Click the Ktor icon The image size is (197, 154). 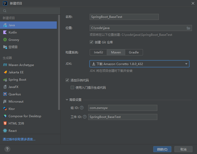tap(5, 109)
